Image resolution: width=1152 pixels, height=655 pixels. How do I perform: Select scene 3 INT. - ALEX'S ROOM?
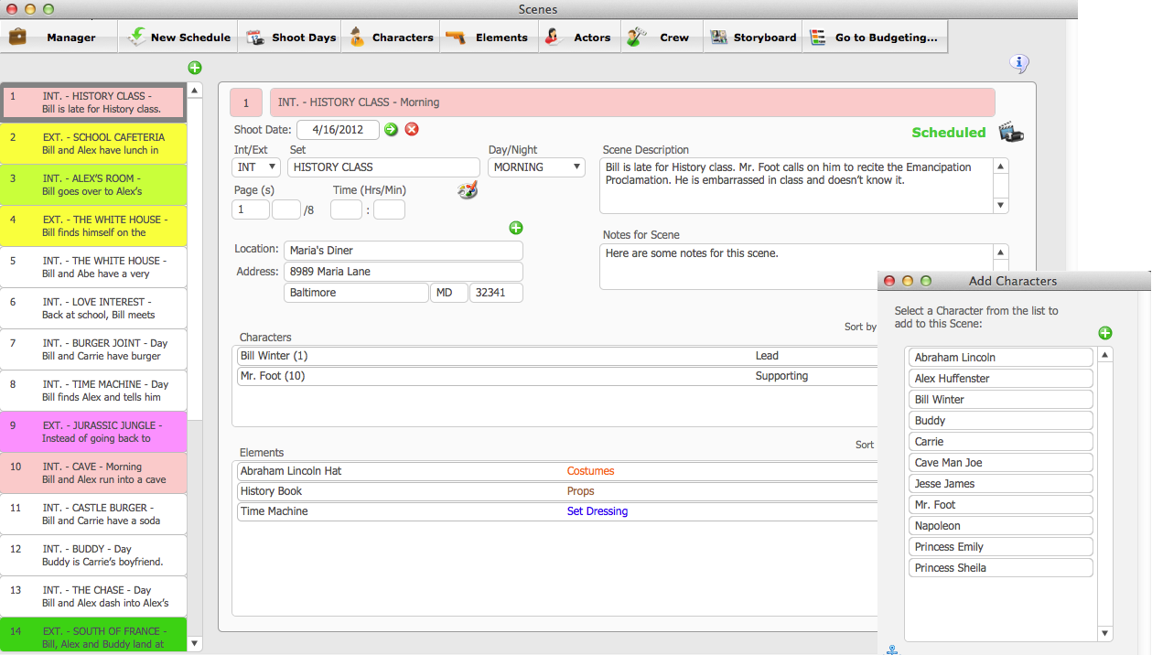[x=93, y=185]
